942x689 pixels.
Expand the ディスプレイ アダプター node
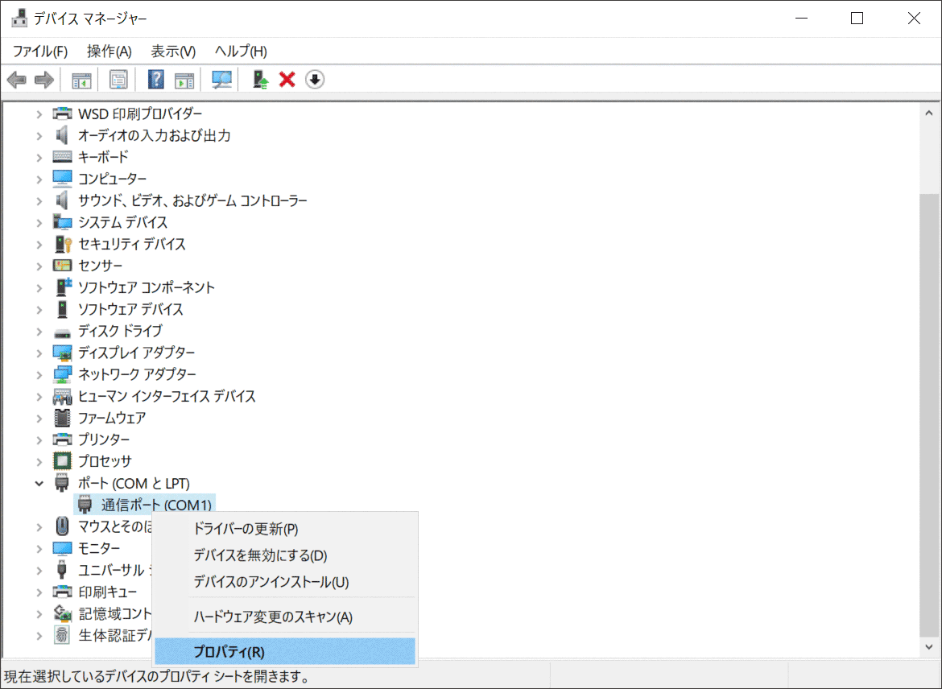pyautogui.click(x=39, y=353)
